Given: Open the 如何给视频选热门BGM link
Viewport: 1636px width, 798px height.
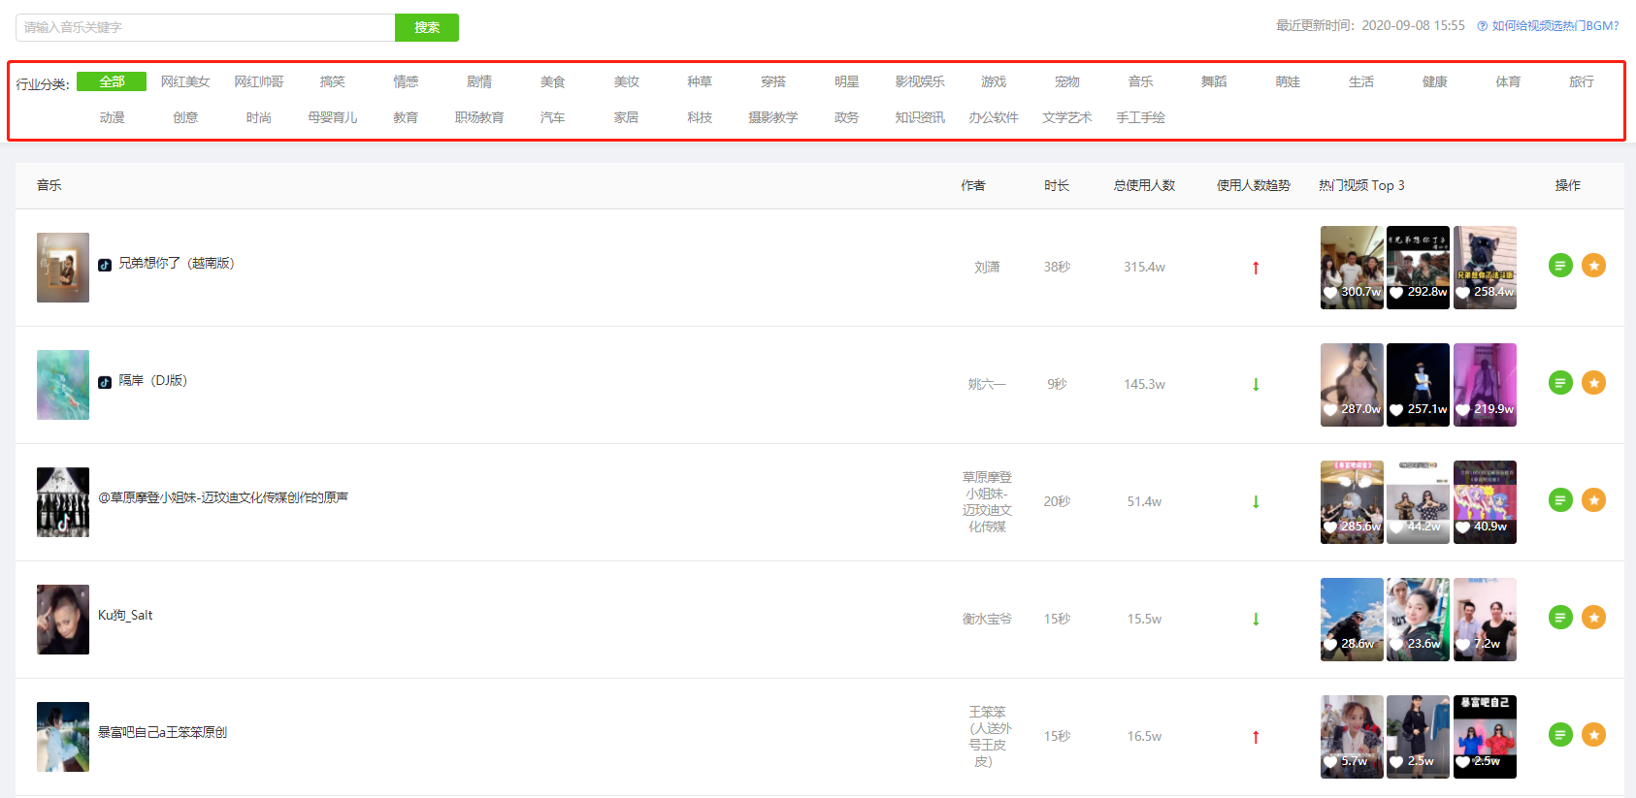Looking at the screenshot, I should coord(1554,26).
